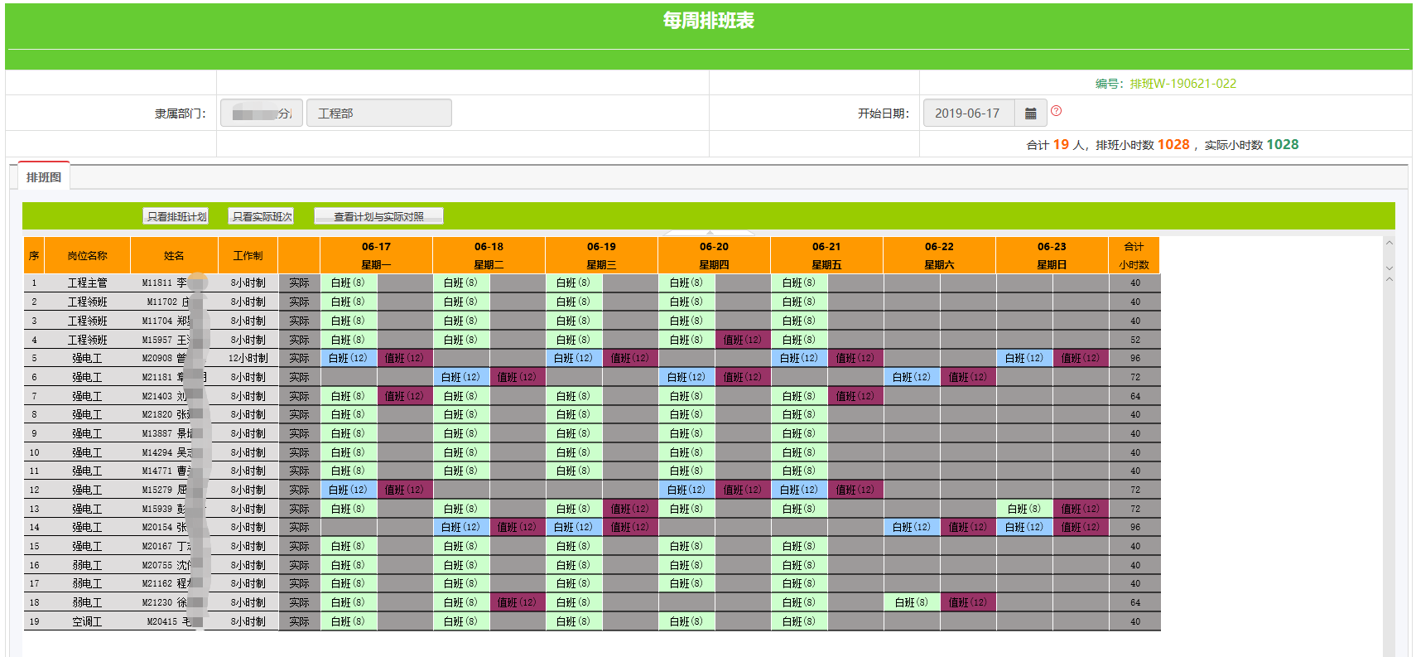Click the 工作制 column header
Image resolution: width=1416 pixels, height=657 pixels.
click(248, 255)
